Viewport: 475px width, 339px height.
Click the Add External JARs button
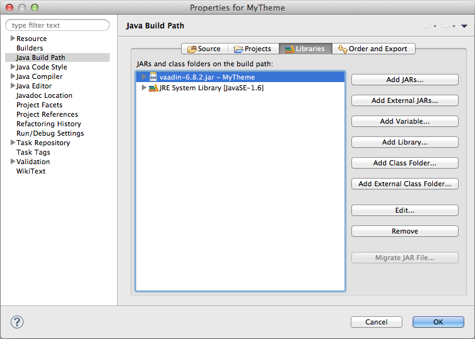[404, 100]
